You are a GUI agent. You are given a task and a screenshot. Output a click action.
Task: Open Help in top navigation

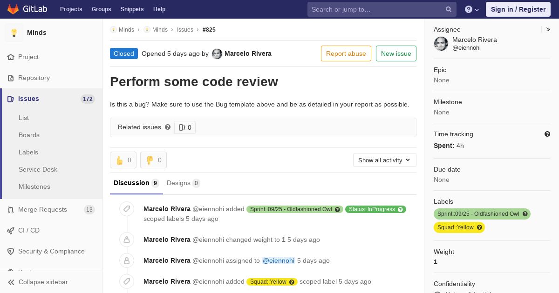[159, 9]
